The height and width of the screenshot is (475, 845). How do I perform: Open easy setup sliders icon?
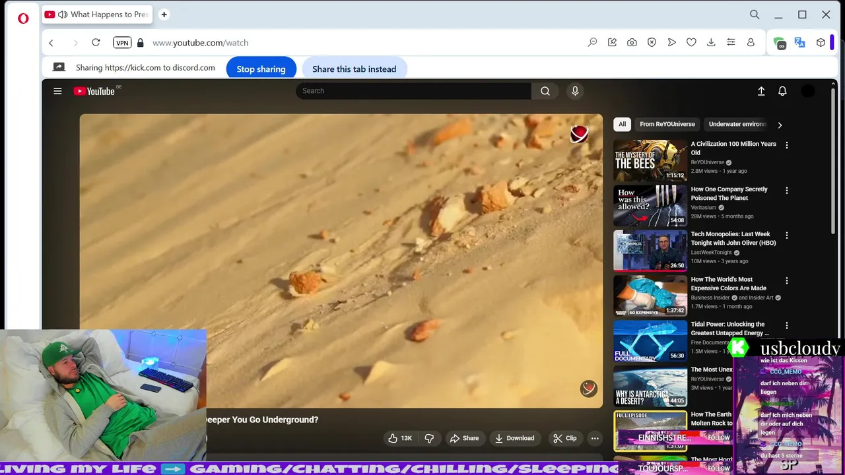731,42
